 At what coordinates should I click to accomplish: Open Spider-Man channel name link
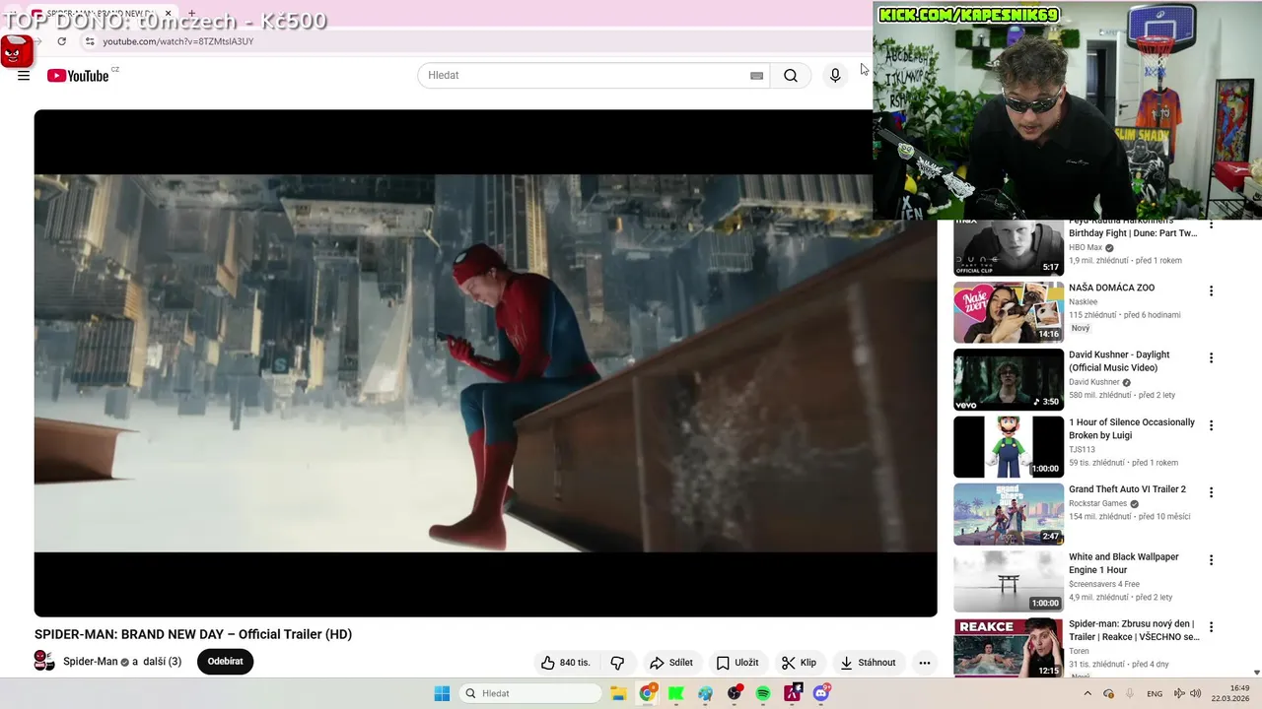90,662
